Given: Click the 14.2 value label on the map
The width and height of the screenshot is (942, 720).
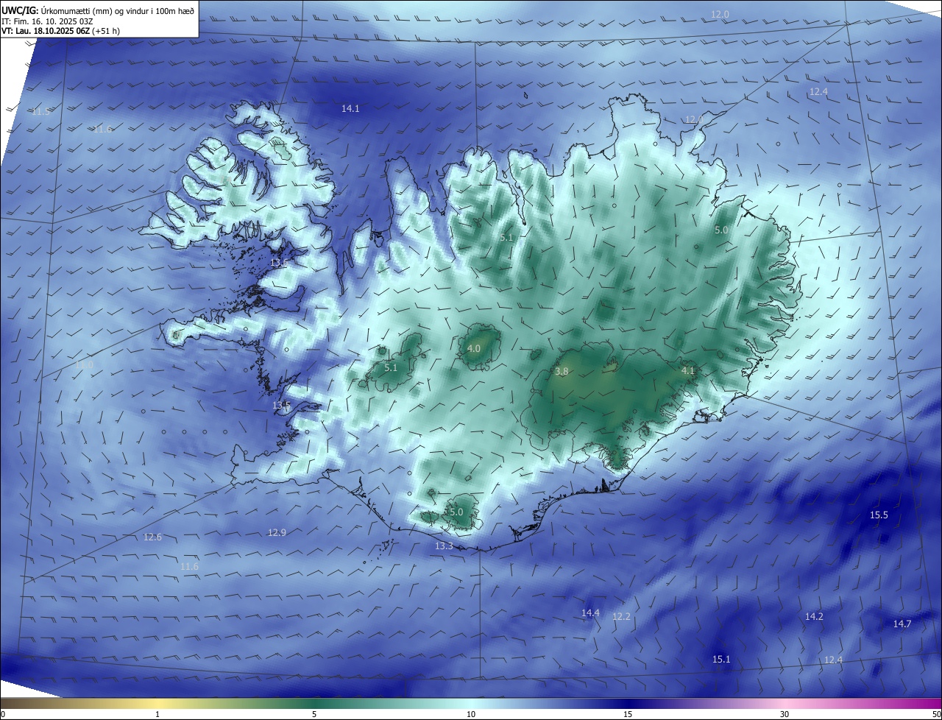Looking at the screenshot, I should click(x=814, y=616).
